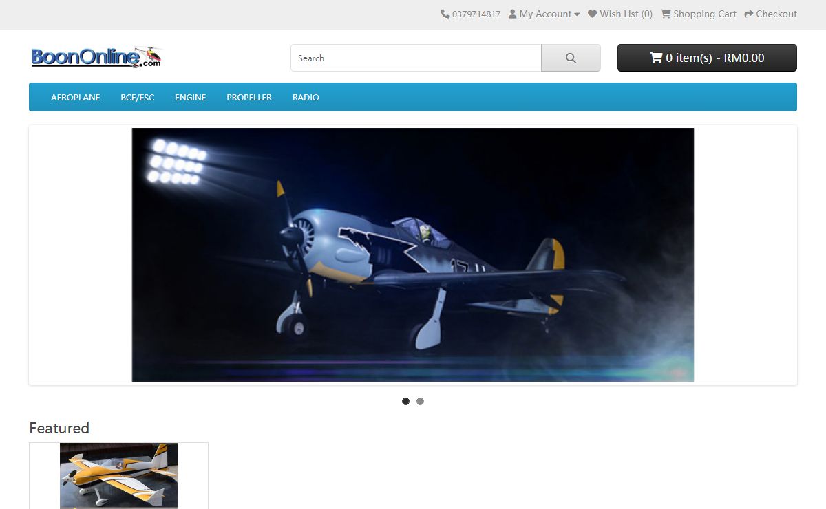The height and width of the screenshot is (509, 826).
Task: Switch to the second slideshow dot
Action: [420, 401]
